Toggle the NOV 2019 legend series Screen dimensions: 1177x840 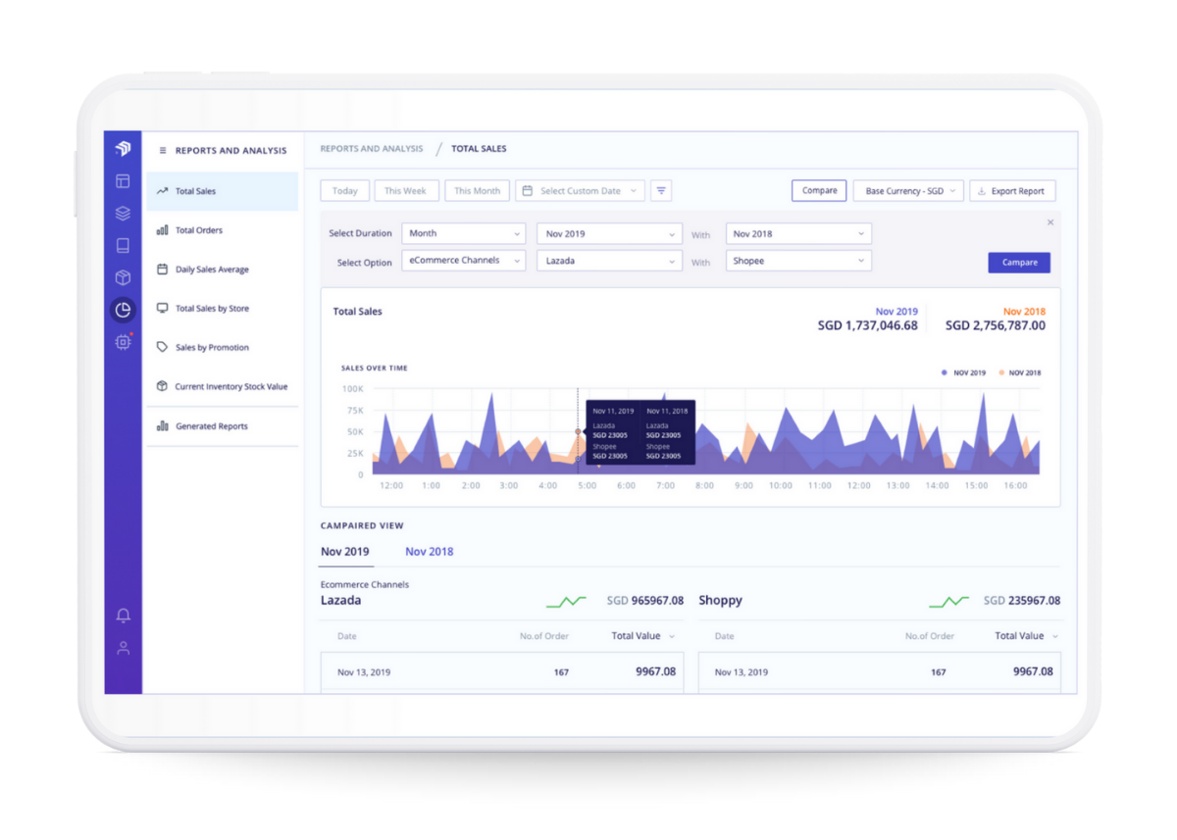(964, 372)
